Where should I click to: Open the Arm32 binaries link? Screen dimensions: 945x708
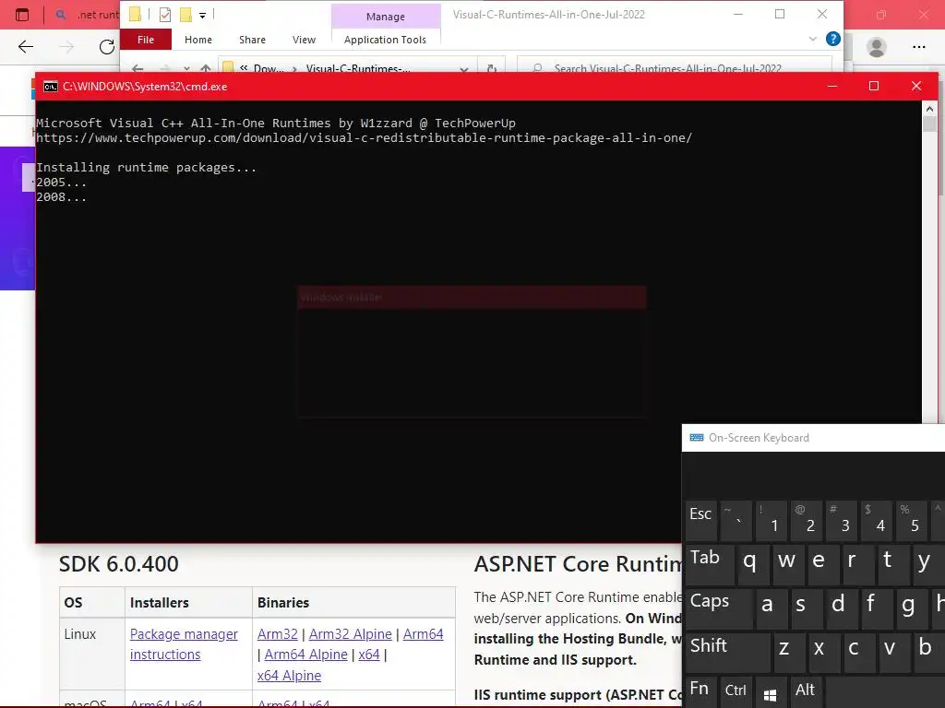277,634
